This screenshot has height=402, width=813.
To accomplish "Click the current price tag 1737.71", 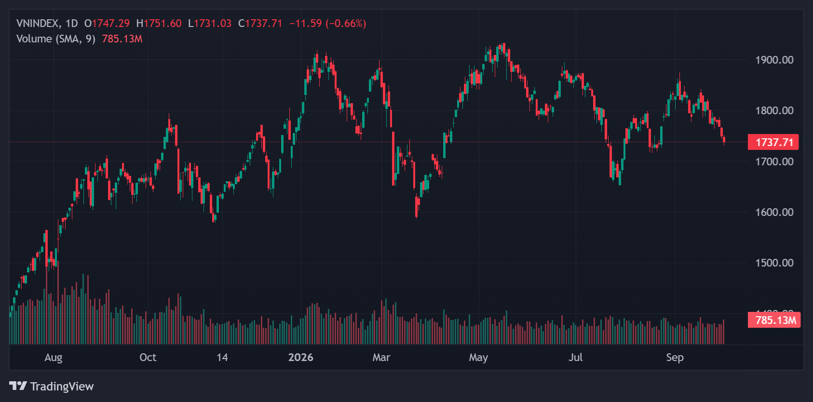I will point(773,142).
